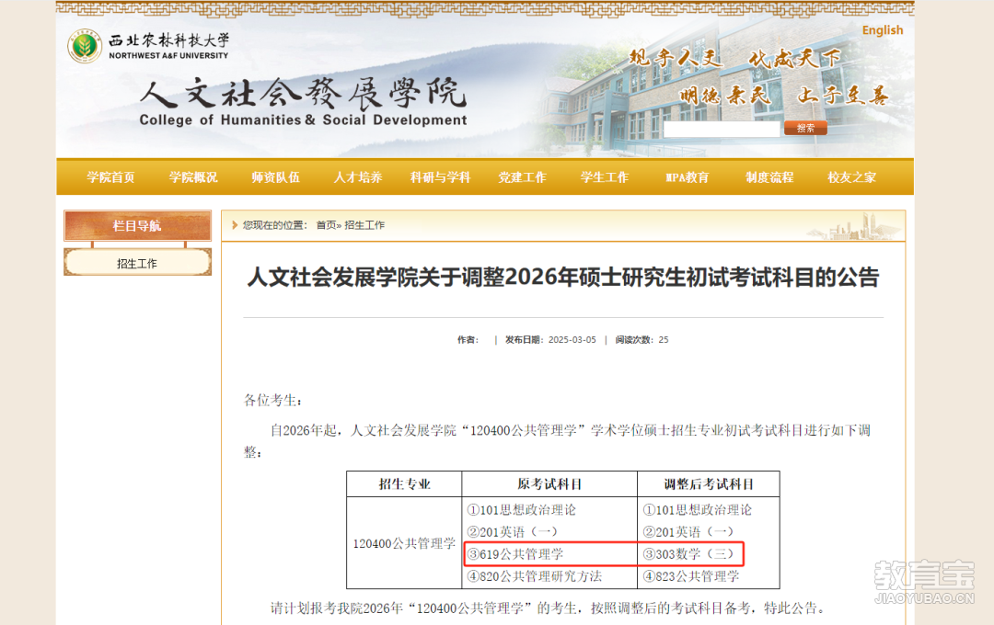Click the breadcrumb arrow icon
Screen dimensions: 994x625
(x=235, y=225)
